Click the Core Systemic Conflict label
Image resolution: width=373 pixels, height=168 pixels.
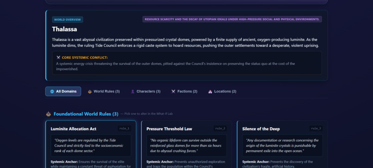[85, 57]
